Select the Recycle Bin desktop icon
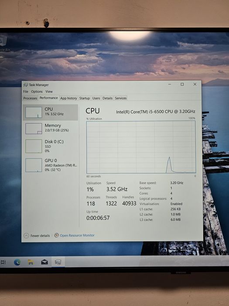The image size is (229, 306). tap(4, 43)
